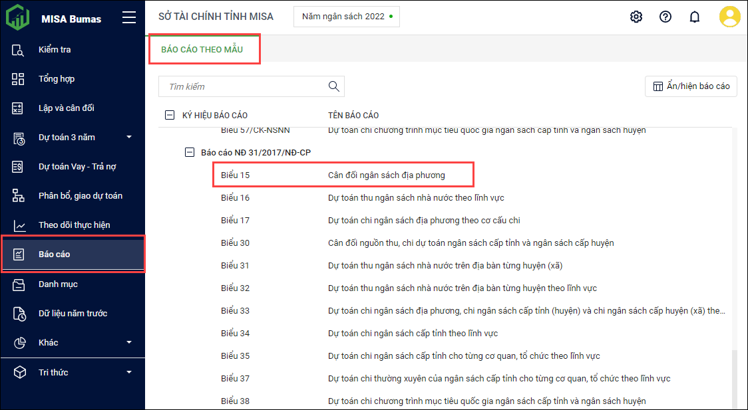Click the Ẩn/hiện báo cáo button
Image resolution: width=748 pixels, height=410 pixels.
[x=691, y=86]
